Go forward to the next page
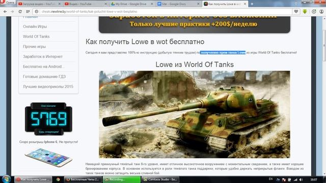 [12, 12]
